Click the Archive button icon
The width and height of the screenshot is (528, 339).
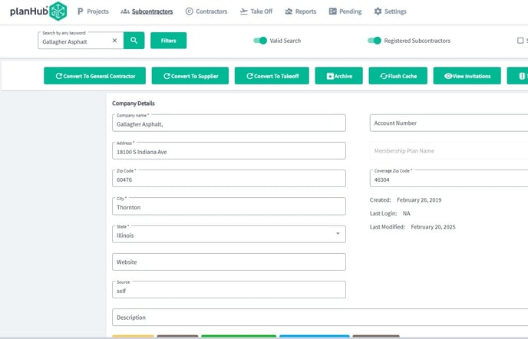click(x=330, y=77)
